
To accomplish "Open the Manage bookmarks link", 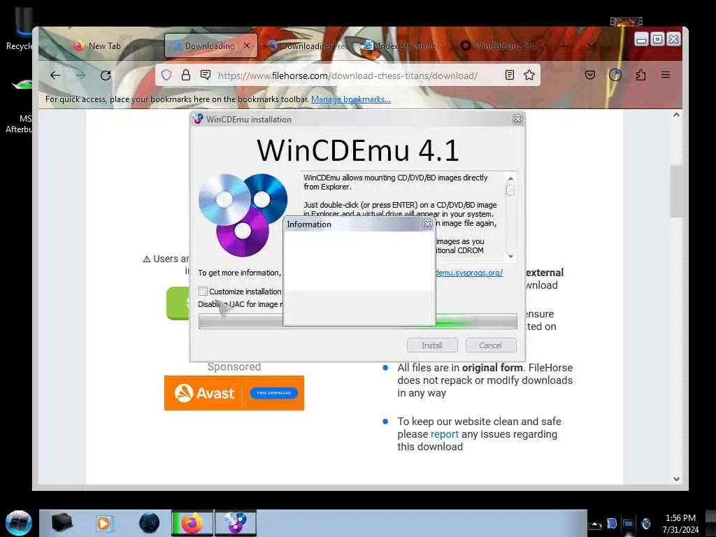I will (x=351, y=99).
